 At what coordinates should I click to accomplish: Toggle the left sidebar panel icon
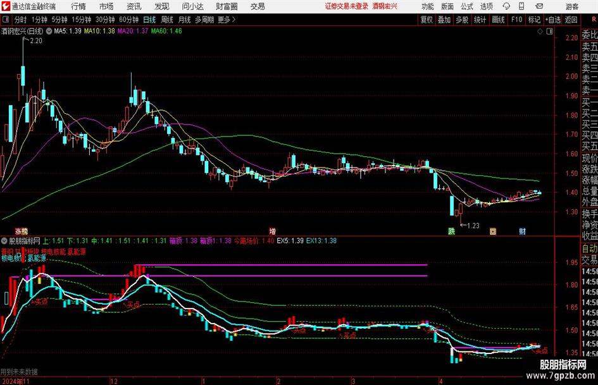(5, 20)
